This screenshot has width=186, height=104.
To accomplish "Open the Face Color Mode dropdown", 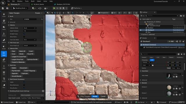I will click(x=30, y=40).
